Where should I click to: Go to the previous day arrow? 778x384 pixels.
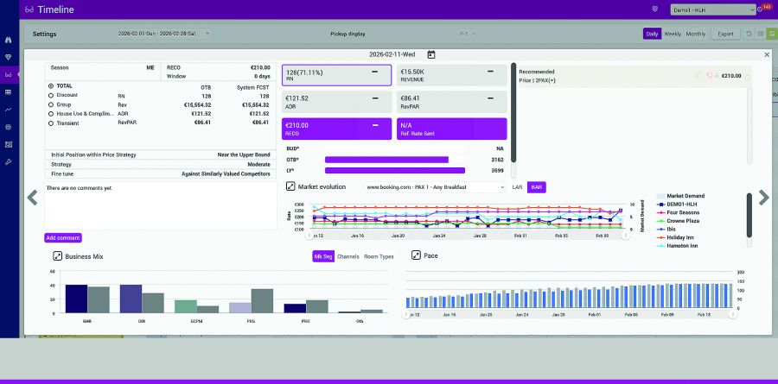(33, 198)
